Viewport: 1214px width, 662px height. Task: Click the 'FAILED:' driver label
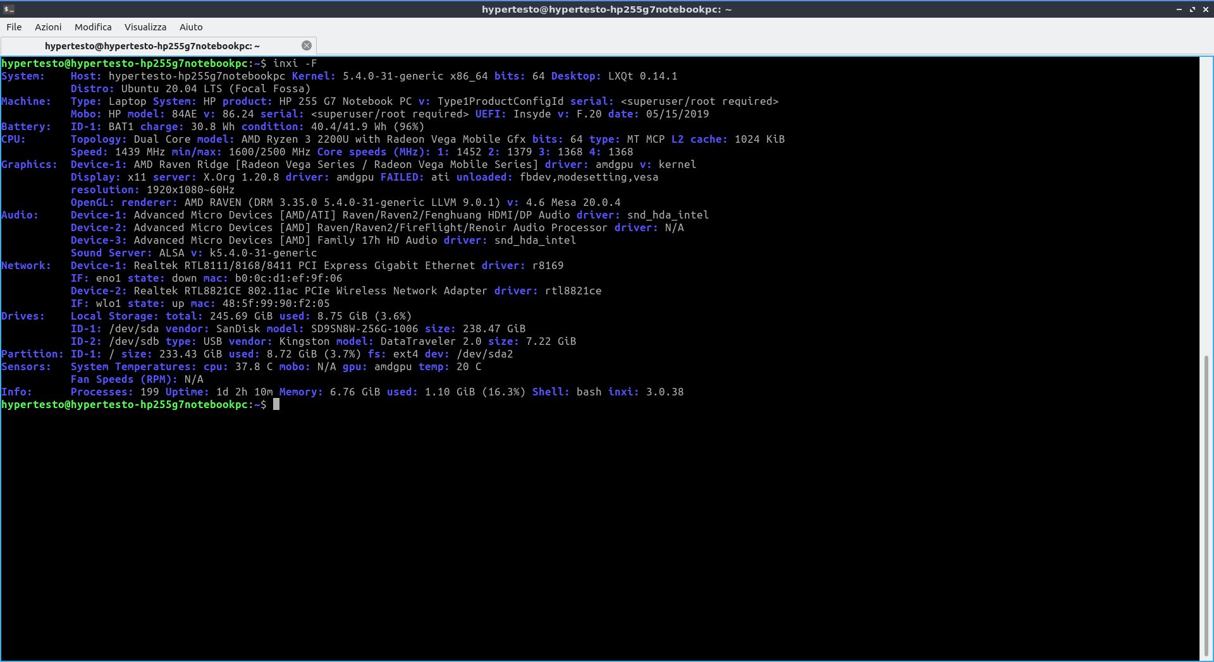(x=402, y=177)
